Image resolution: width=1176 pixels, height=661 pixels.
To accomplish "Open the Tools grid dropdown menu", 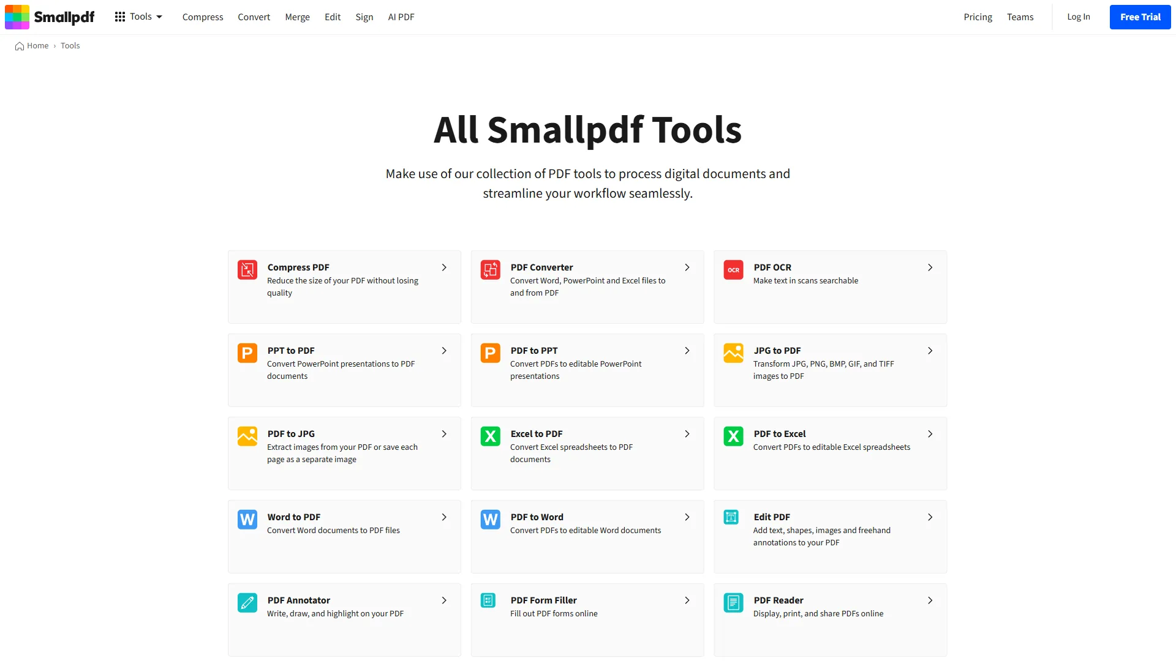I will [138, 17].
